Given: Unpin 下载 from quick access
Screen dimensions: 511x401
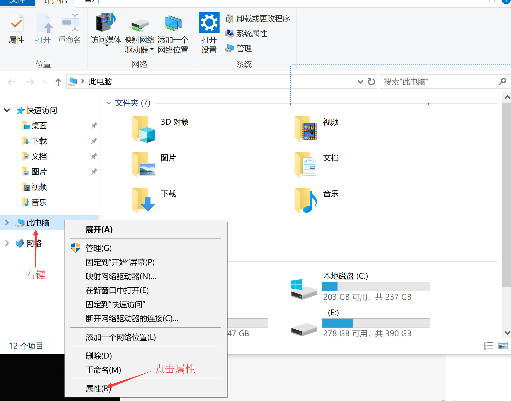Looking at the screenshot, I should [x=94, y=141].
